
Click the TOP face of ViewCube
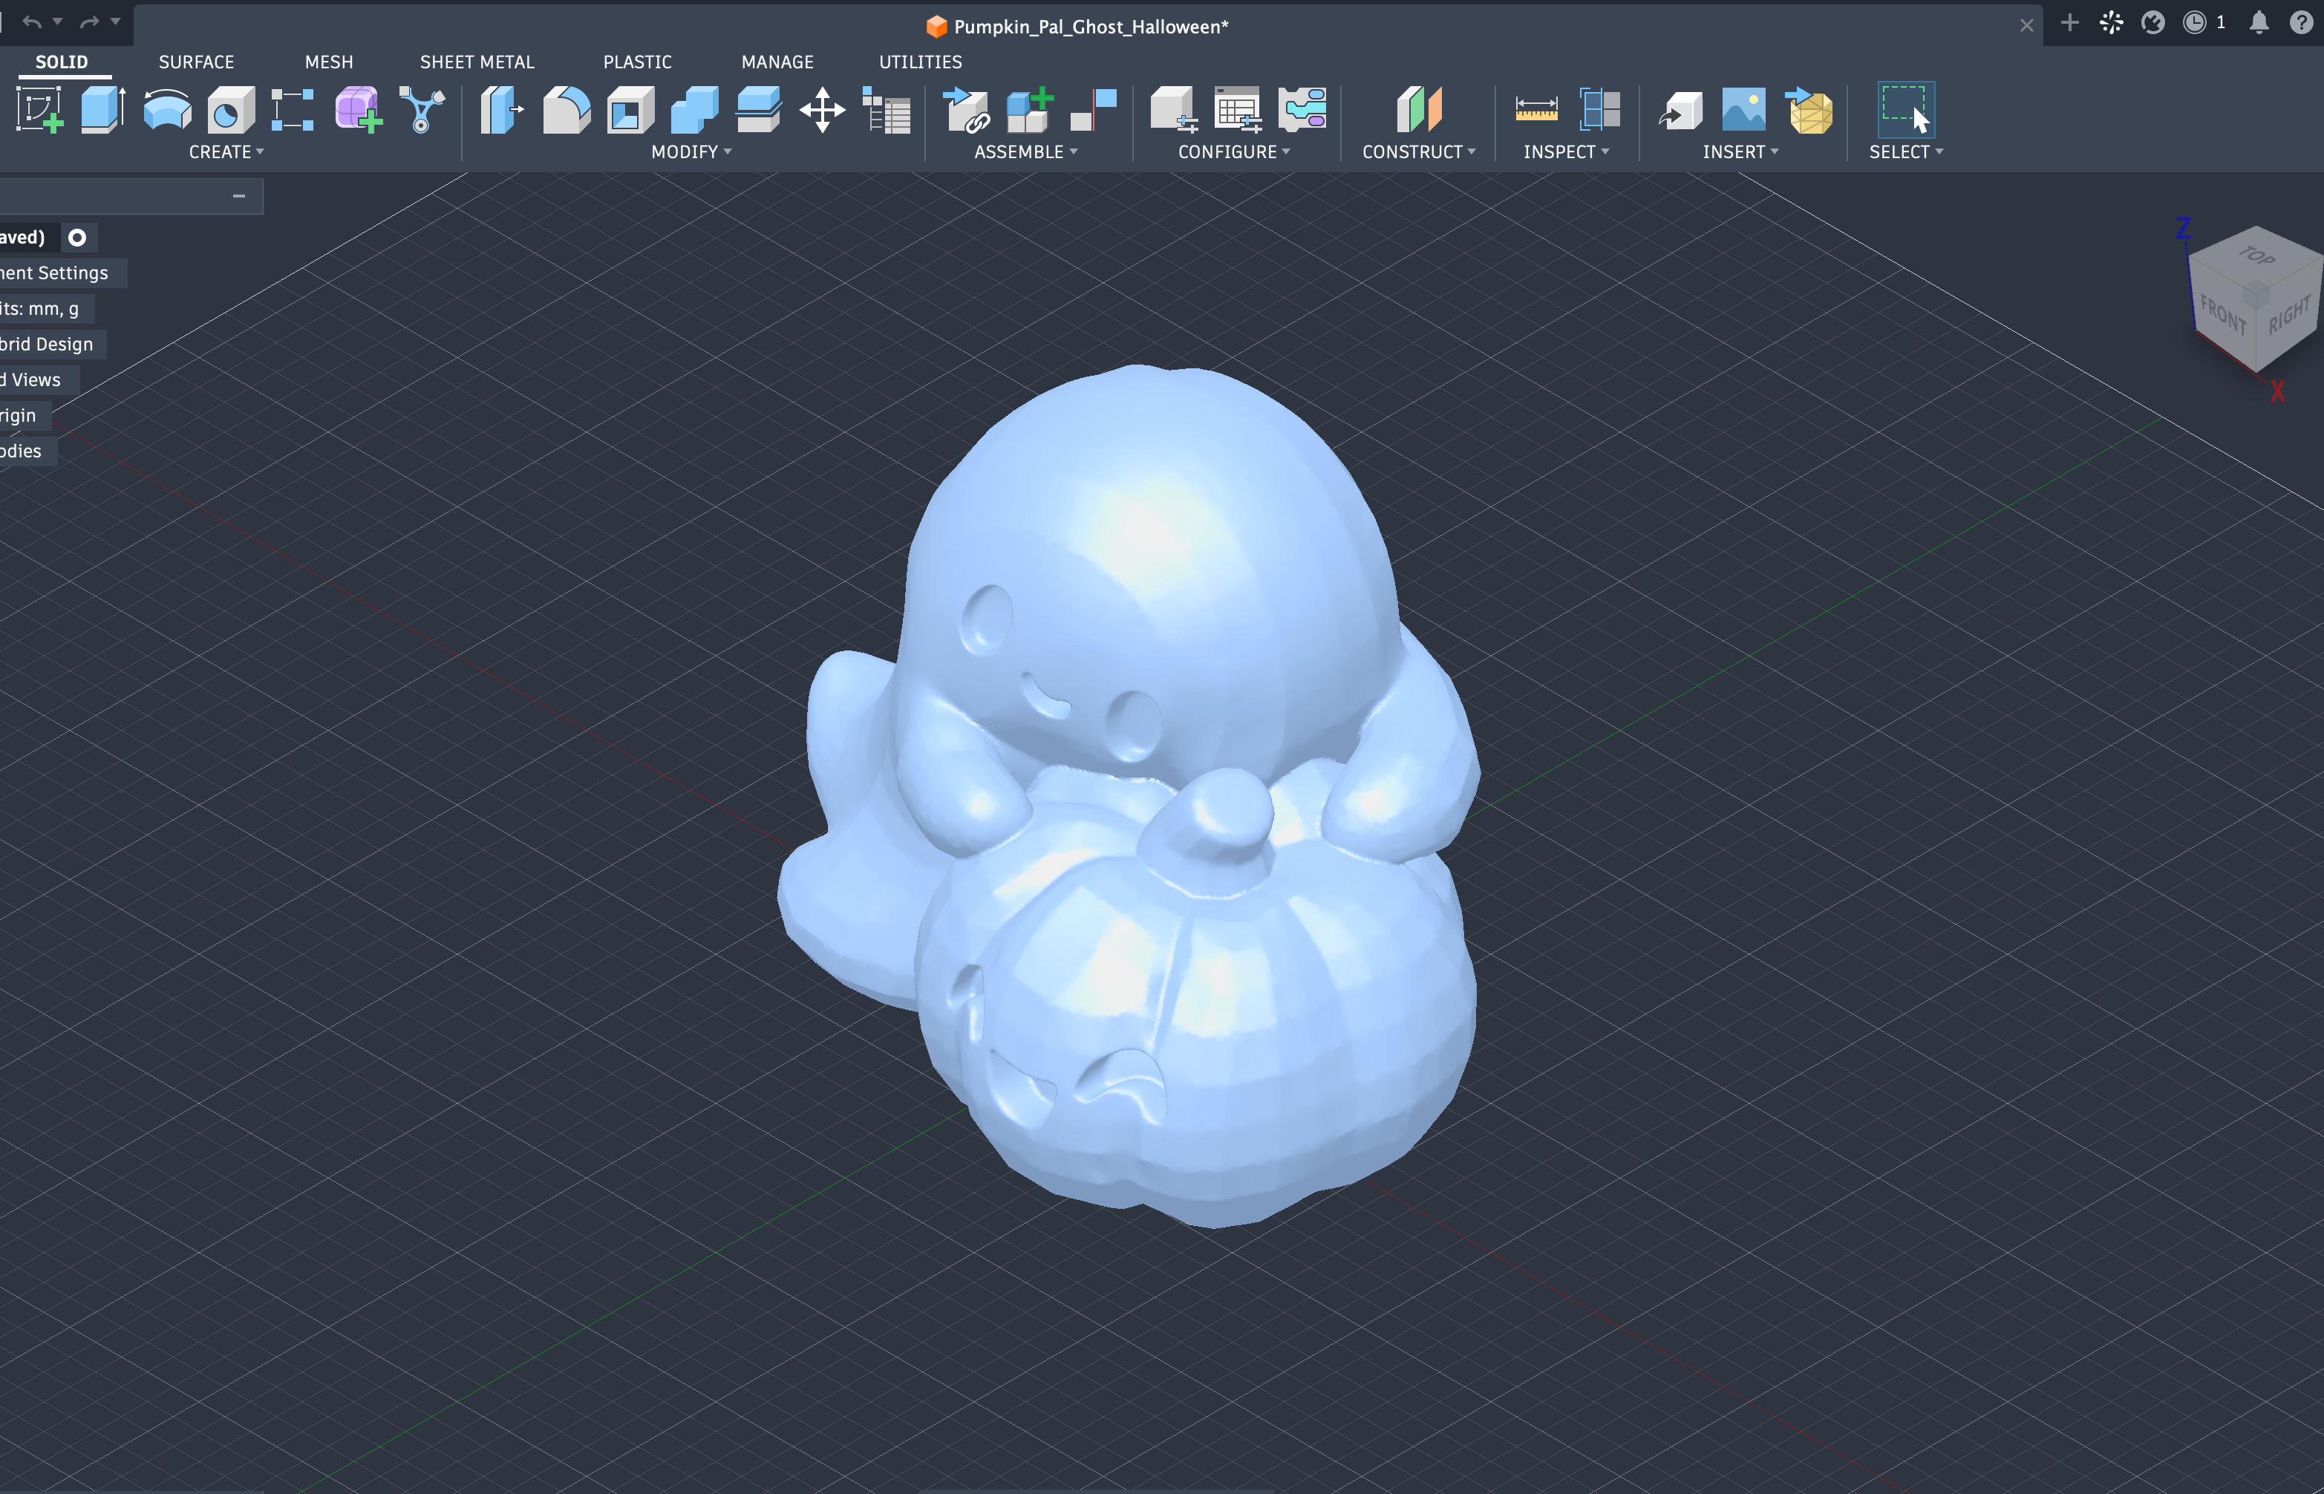point(2256,255)
